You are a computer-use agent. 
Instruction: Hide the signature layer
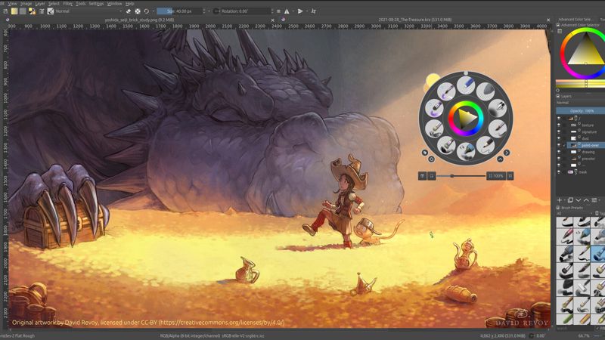point(559,131)
